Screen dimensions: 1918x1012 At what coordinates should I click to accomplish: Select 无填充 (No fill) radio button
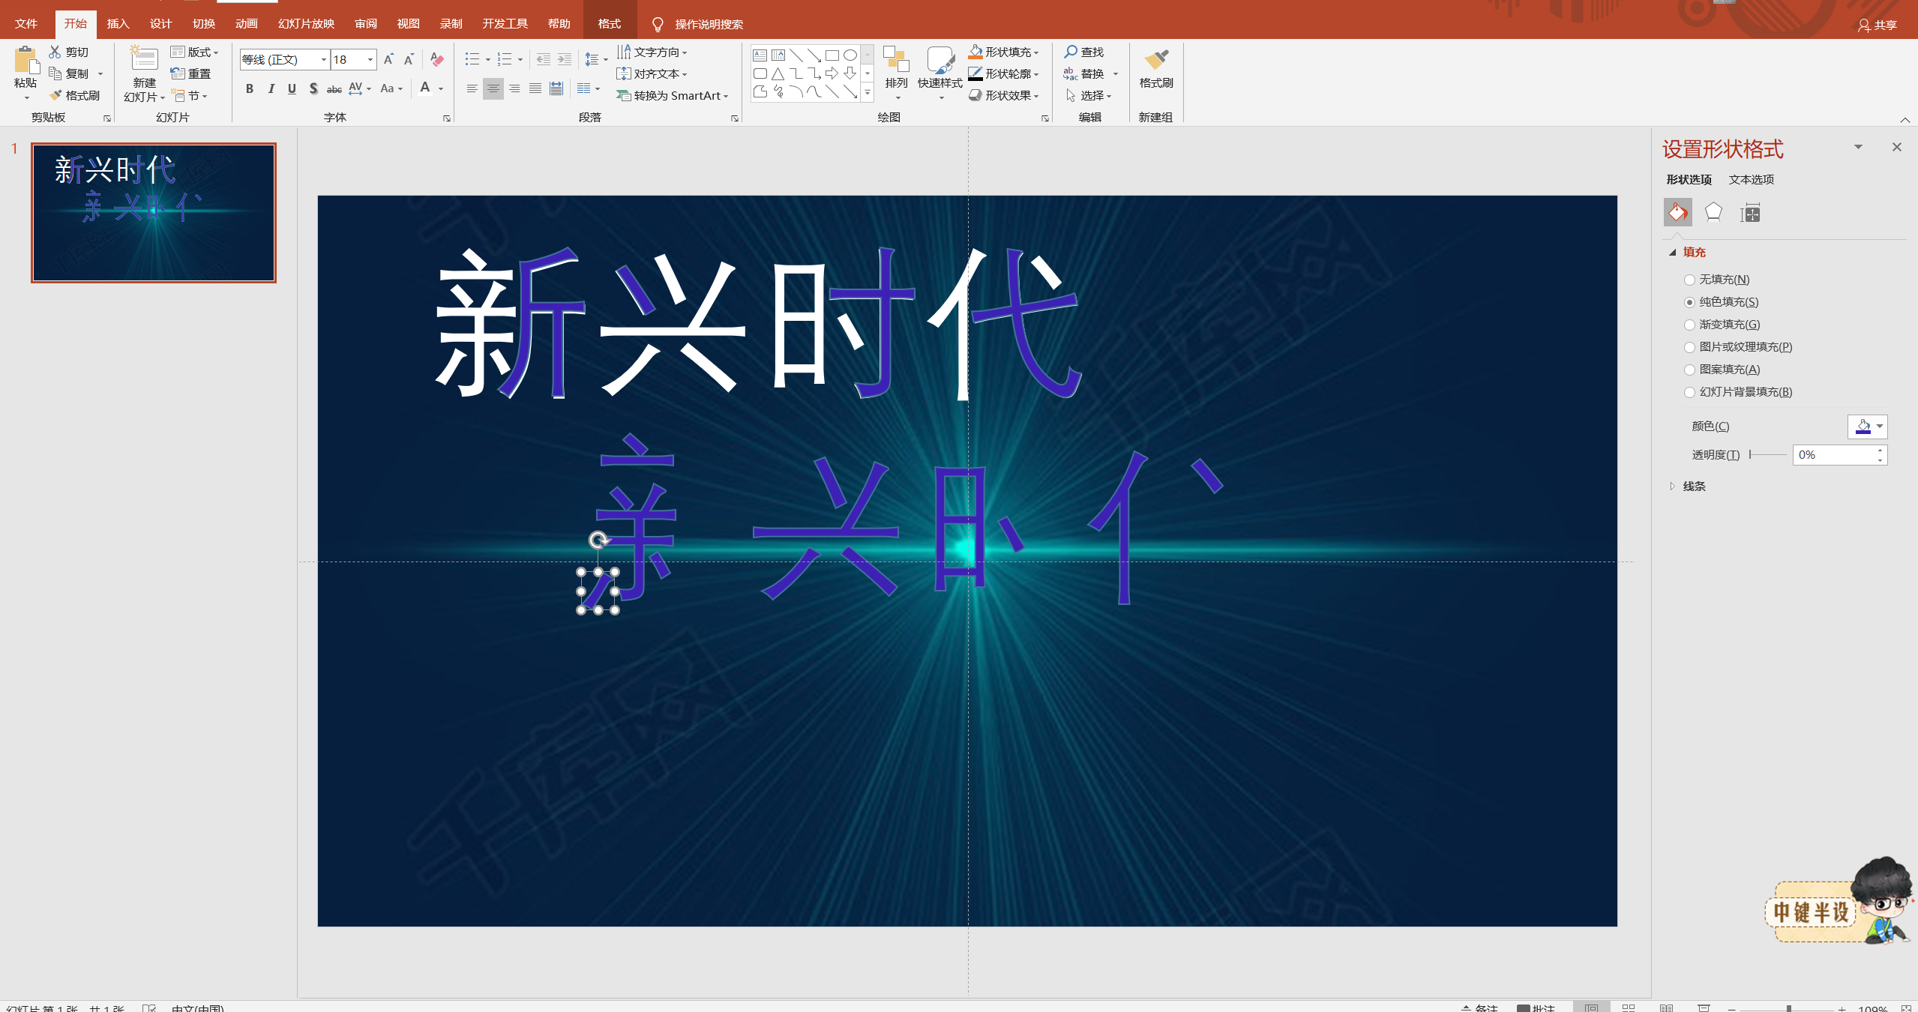1689,280
